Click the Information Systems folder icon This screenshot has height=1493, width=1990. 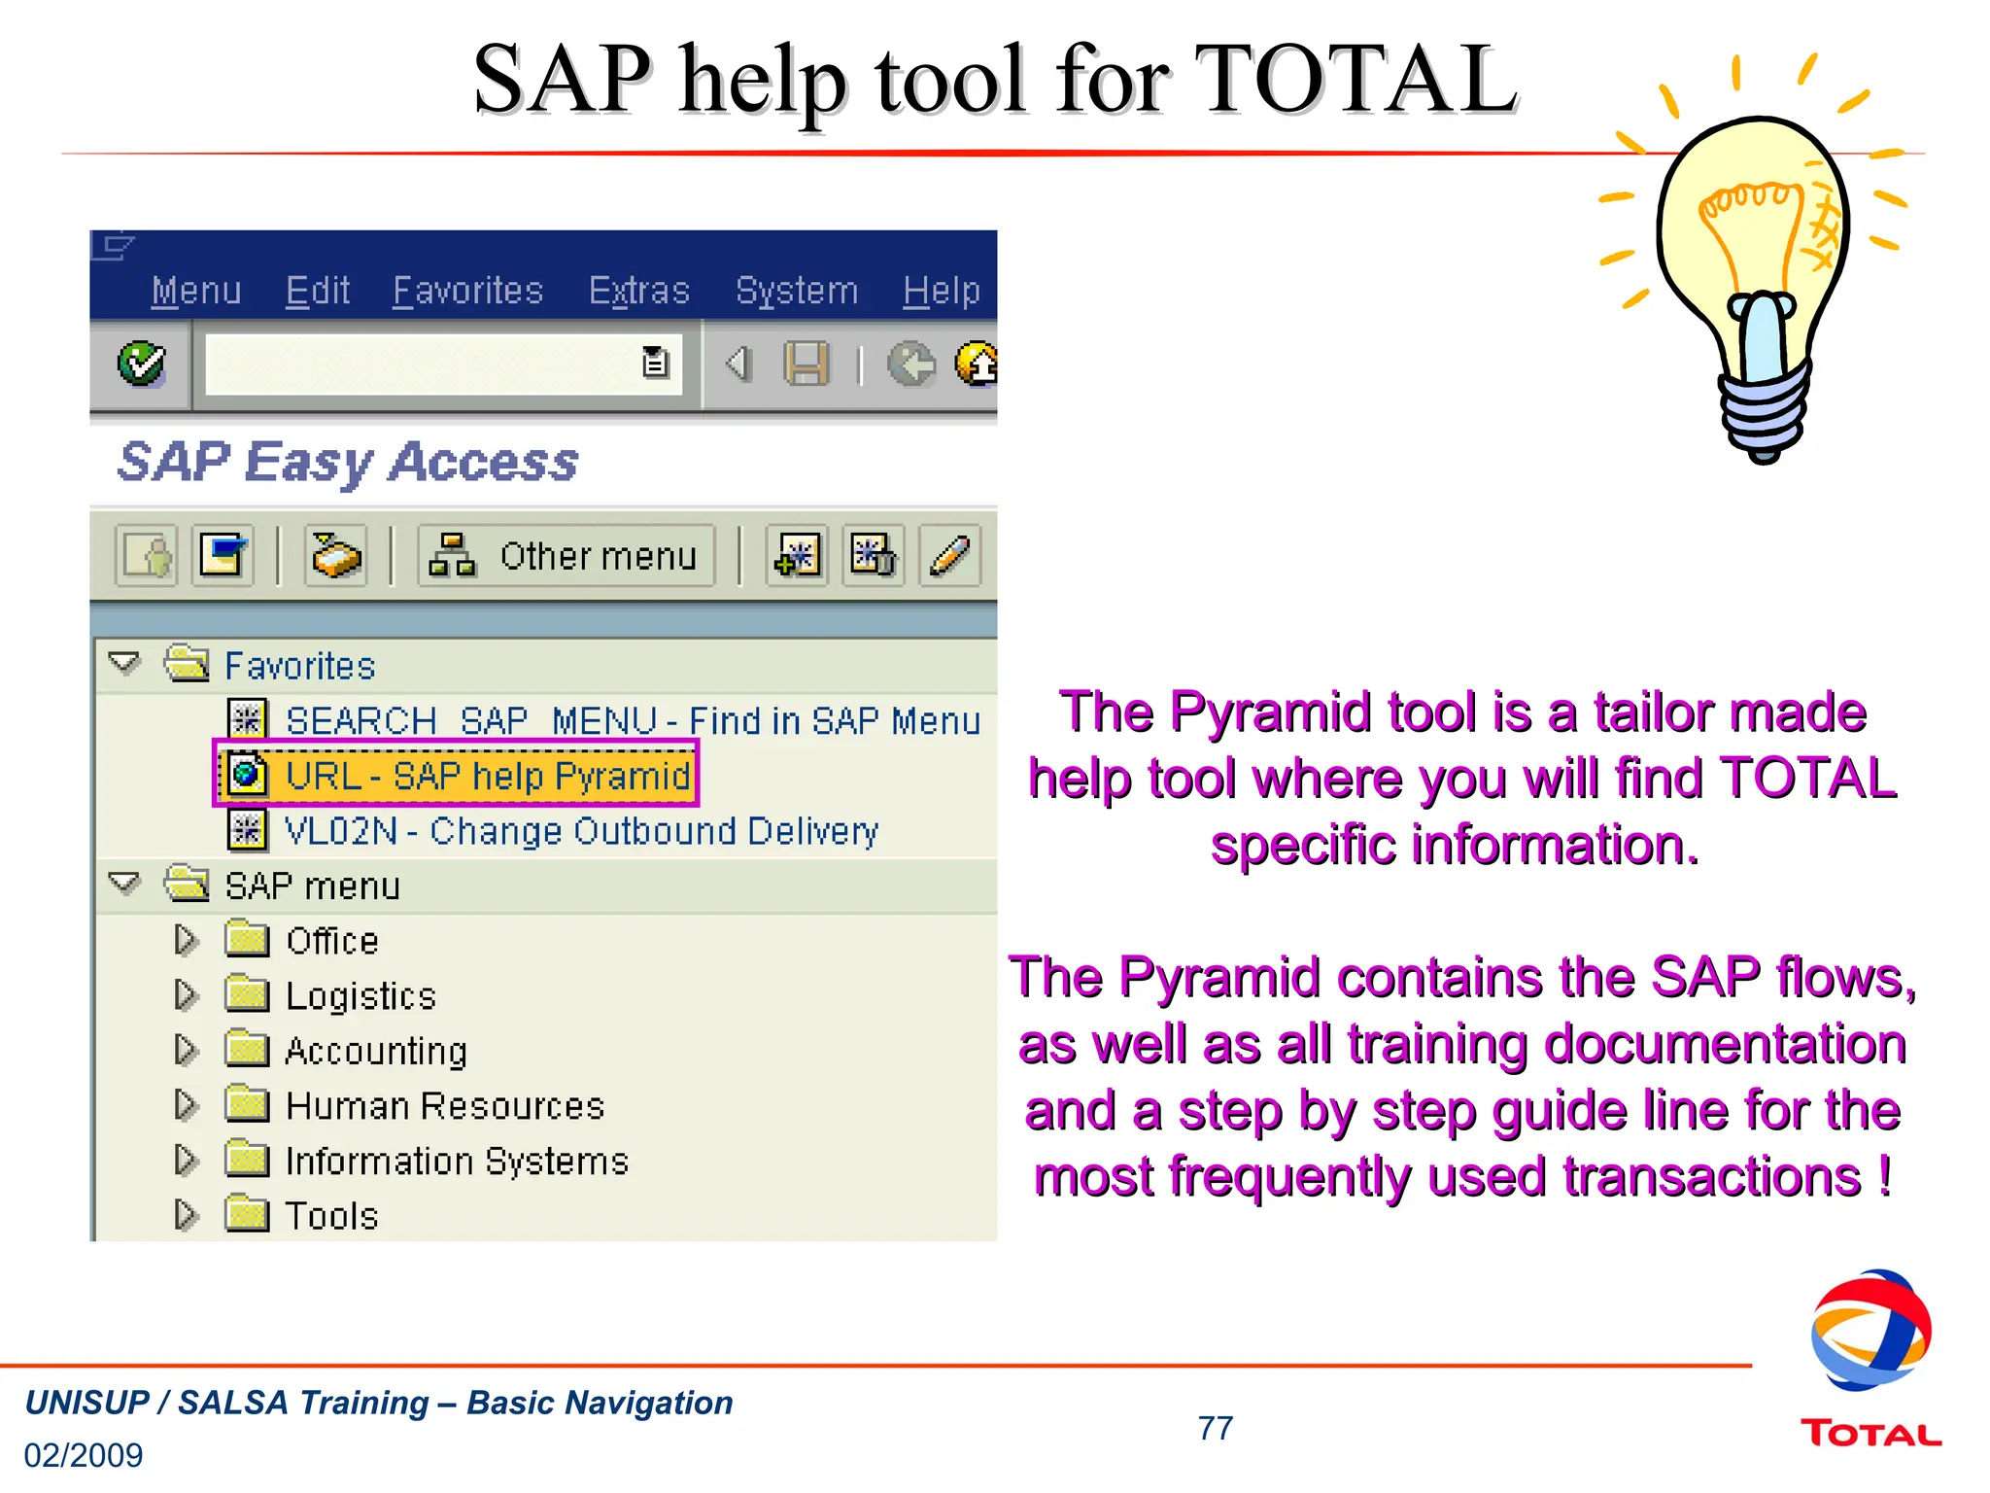(x=247, y=1160)
